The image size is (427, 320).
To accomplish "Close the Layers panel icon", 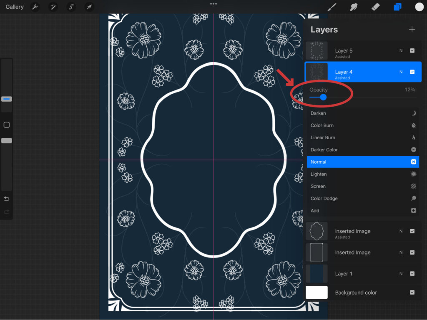I will coord(397,7).
